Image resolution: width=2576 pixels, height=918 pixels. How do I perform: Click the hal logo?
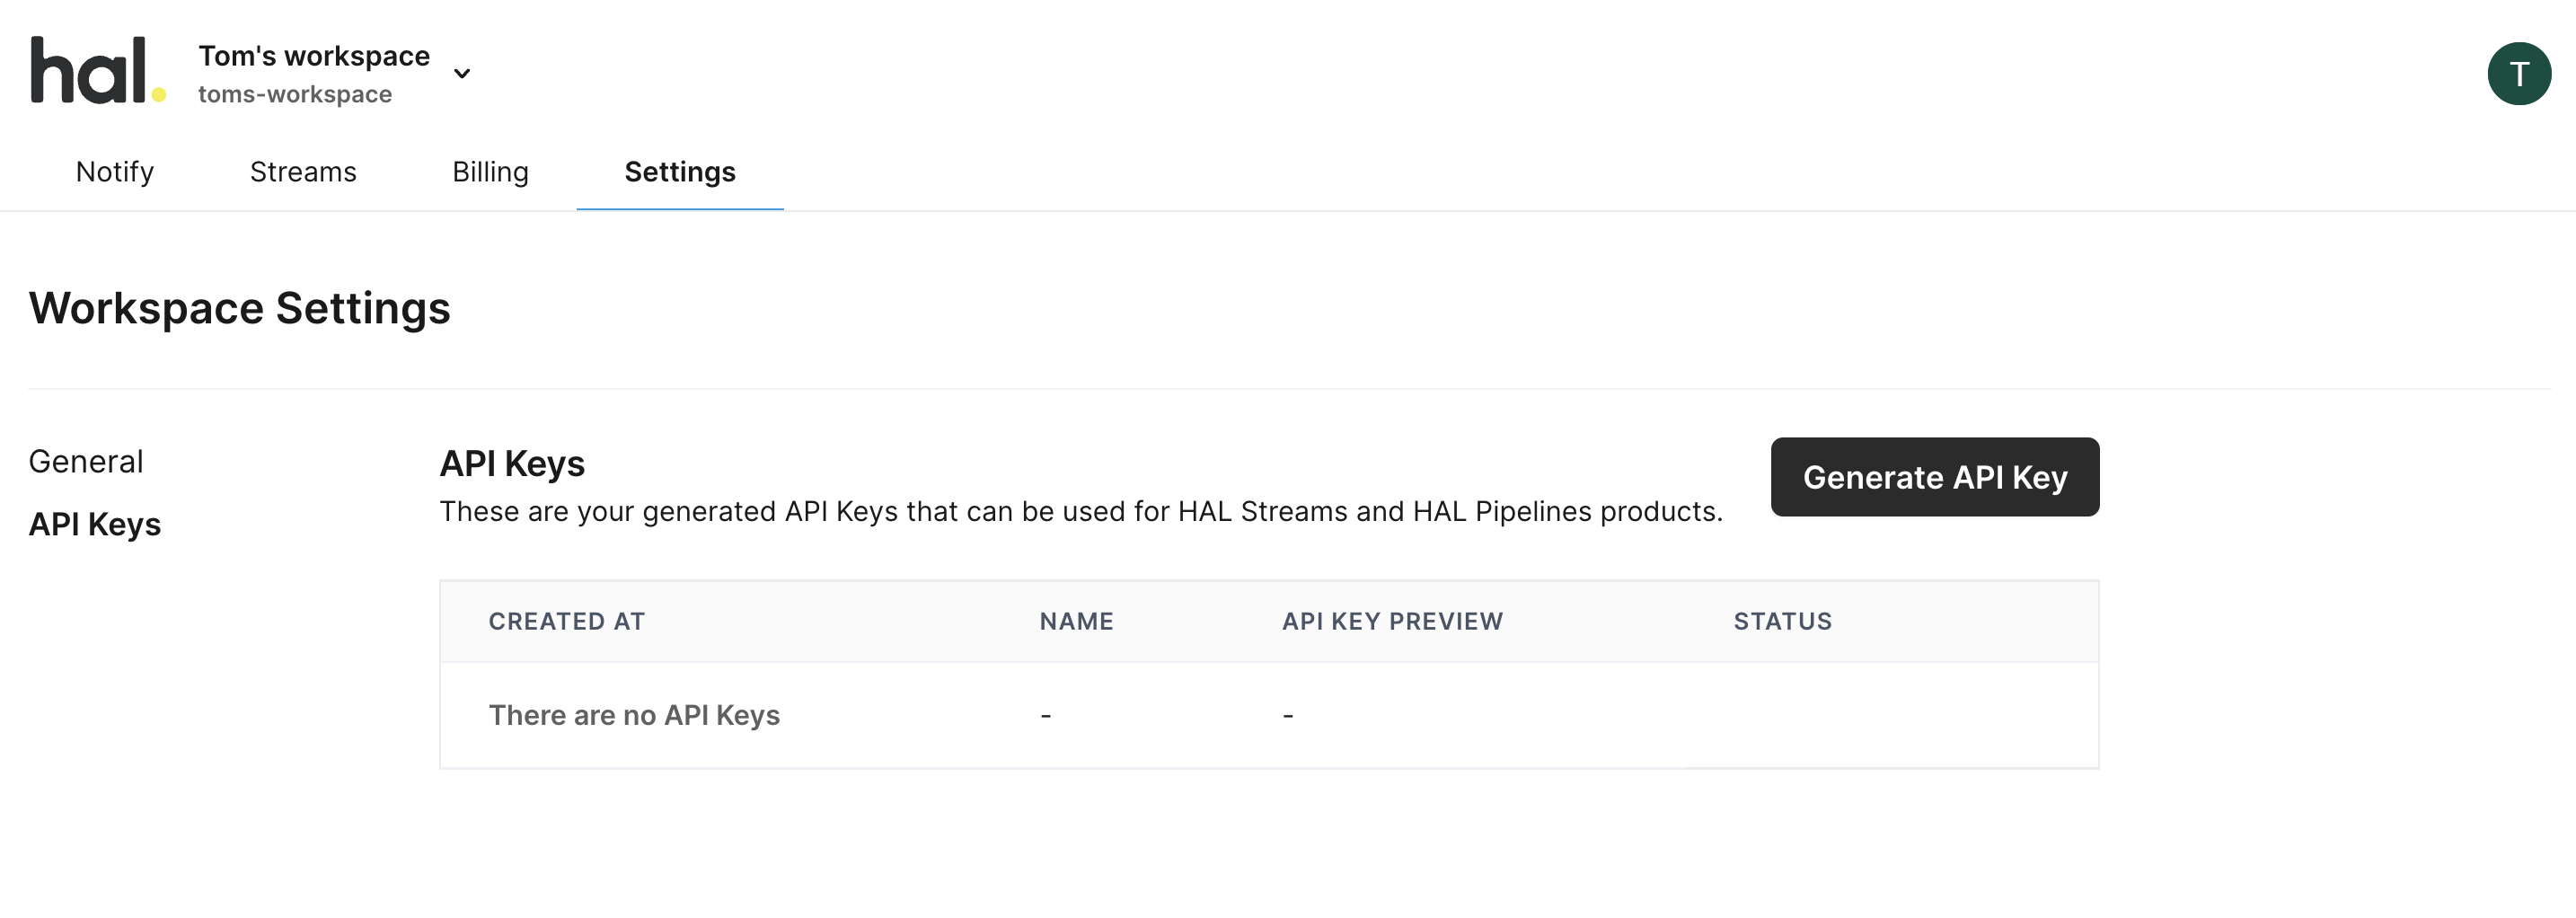tap(97, 71)
